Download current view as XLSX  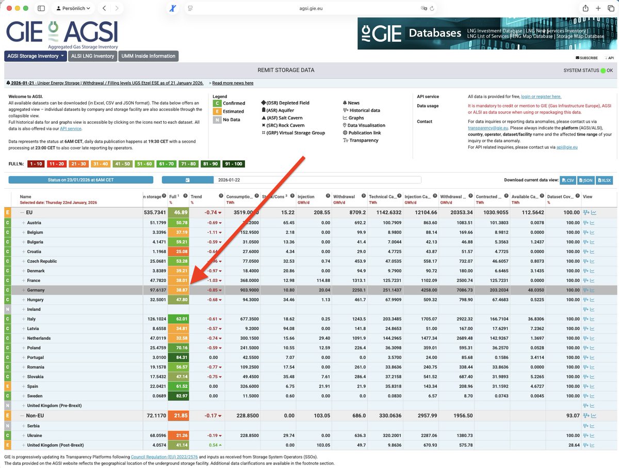[604, 180]
